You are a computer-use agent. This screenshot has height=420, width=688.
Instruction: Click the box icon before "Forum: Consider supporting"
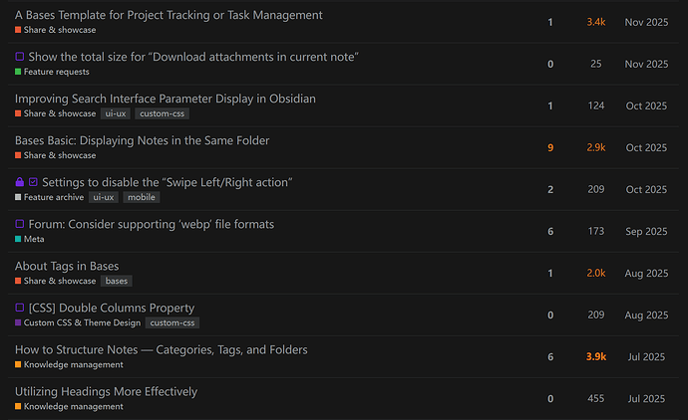coord(20,225)
